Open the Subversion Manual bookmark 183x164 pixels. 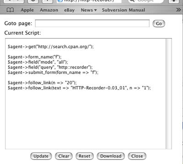coord(124,10)
